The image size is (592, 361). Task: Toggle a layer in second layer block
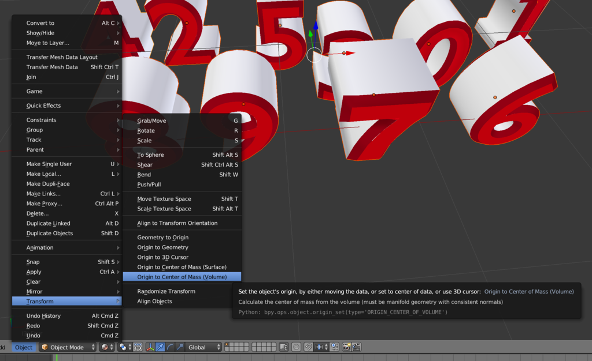click(x=264, y=347)
